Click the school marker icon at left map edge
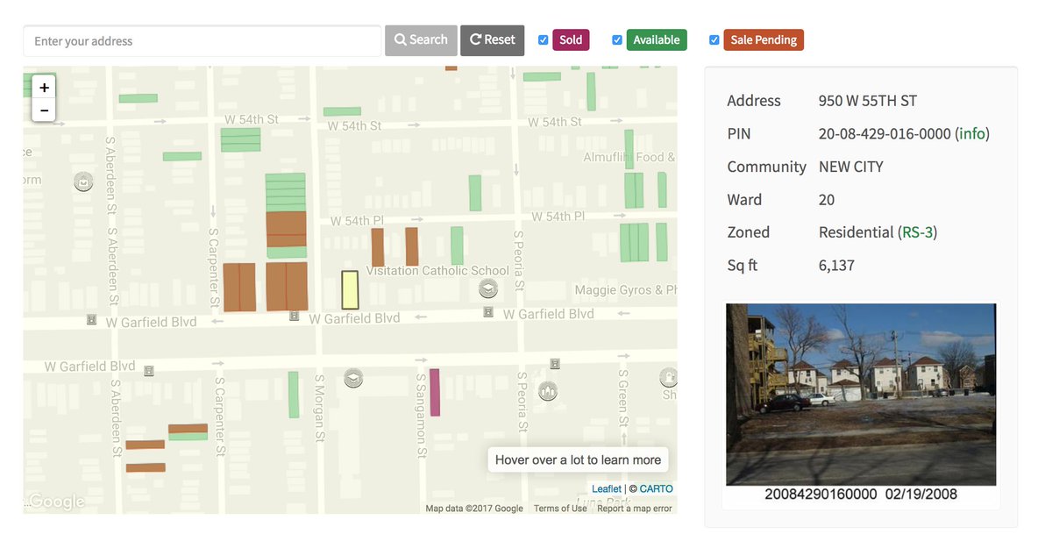1052x548 pixels. click(83, 182)
